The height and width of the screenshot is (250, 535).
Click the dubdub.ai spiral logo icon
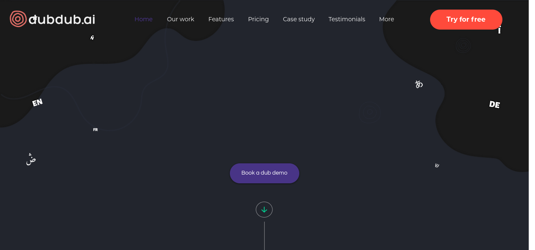18,19
